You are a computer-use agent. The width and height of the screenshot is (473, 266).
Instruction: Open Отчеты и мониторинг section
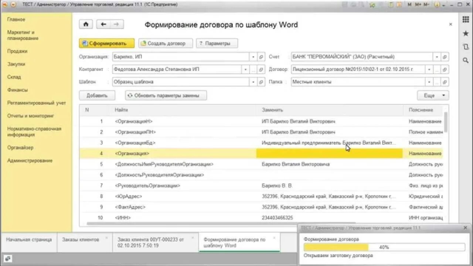31,116
